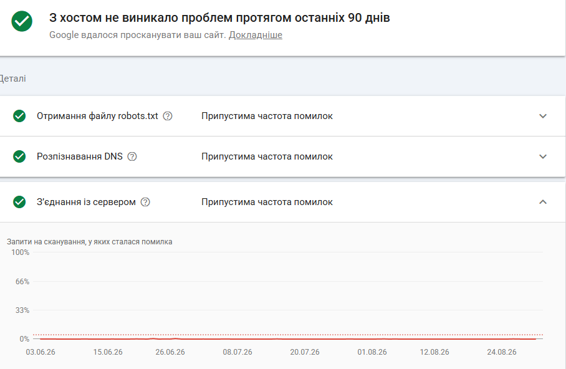
Task: Click the 100% label on chart axis
Action: [20, 252]
